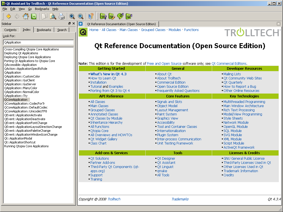The image size is (283, 212).
Task: Open the Signals and Slots link
Action: (169, 102)
